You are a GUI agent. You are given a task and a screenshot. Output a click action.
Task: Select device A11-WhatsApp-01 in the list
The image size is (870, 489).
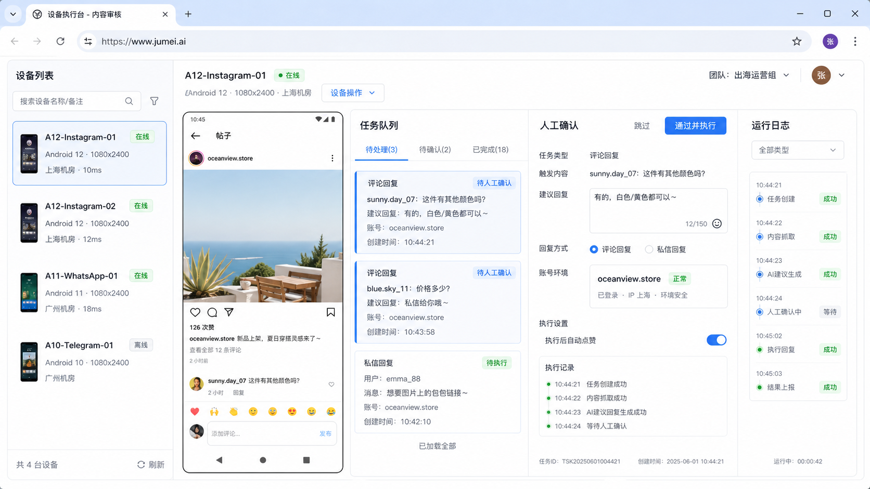click(x=89, y=292)
